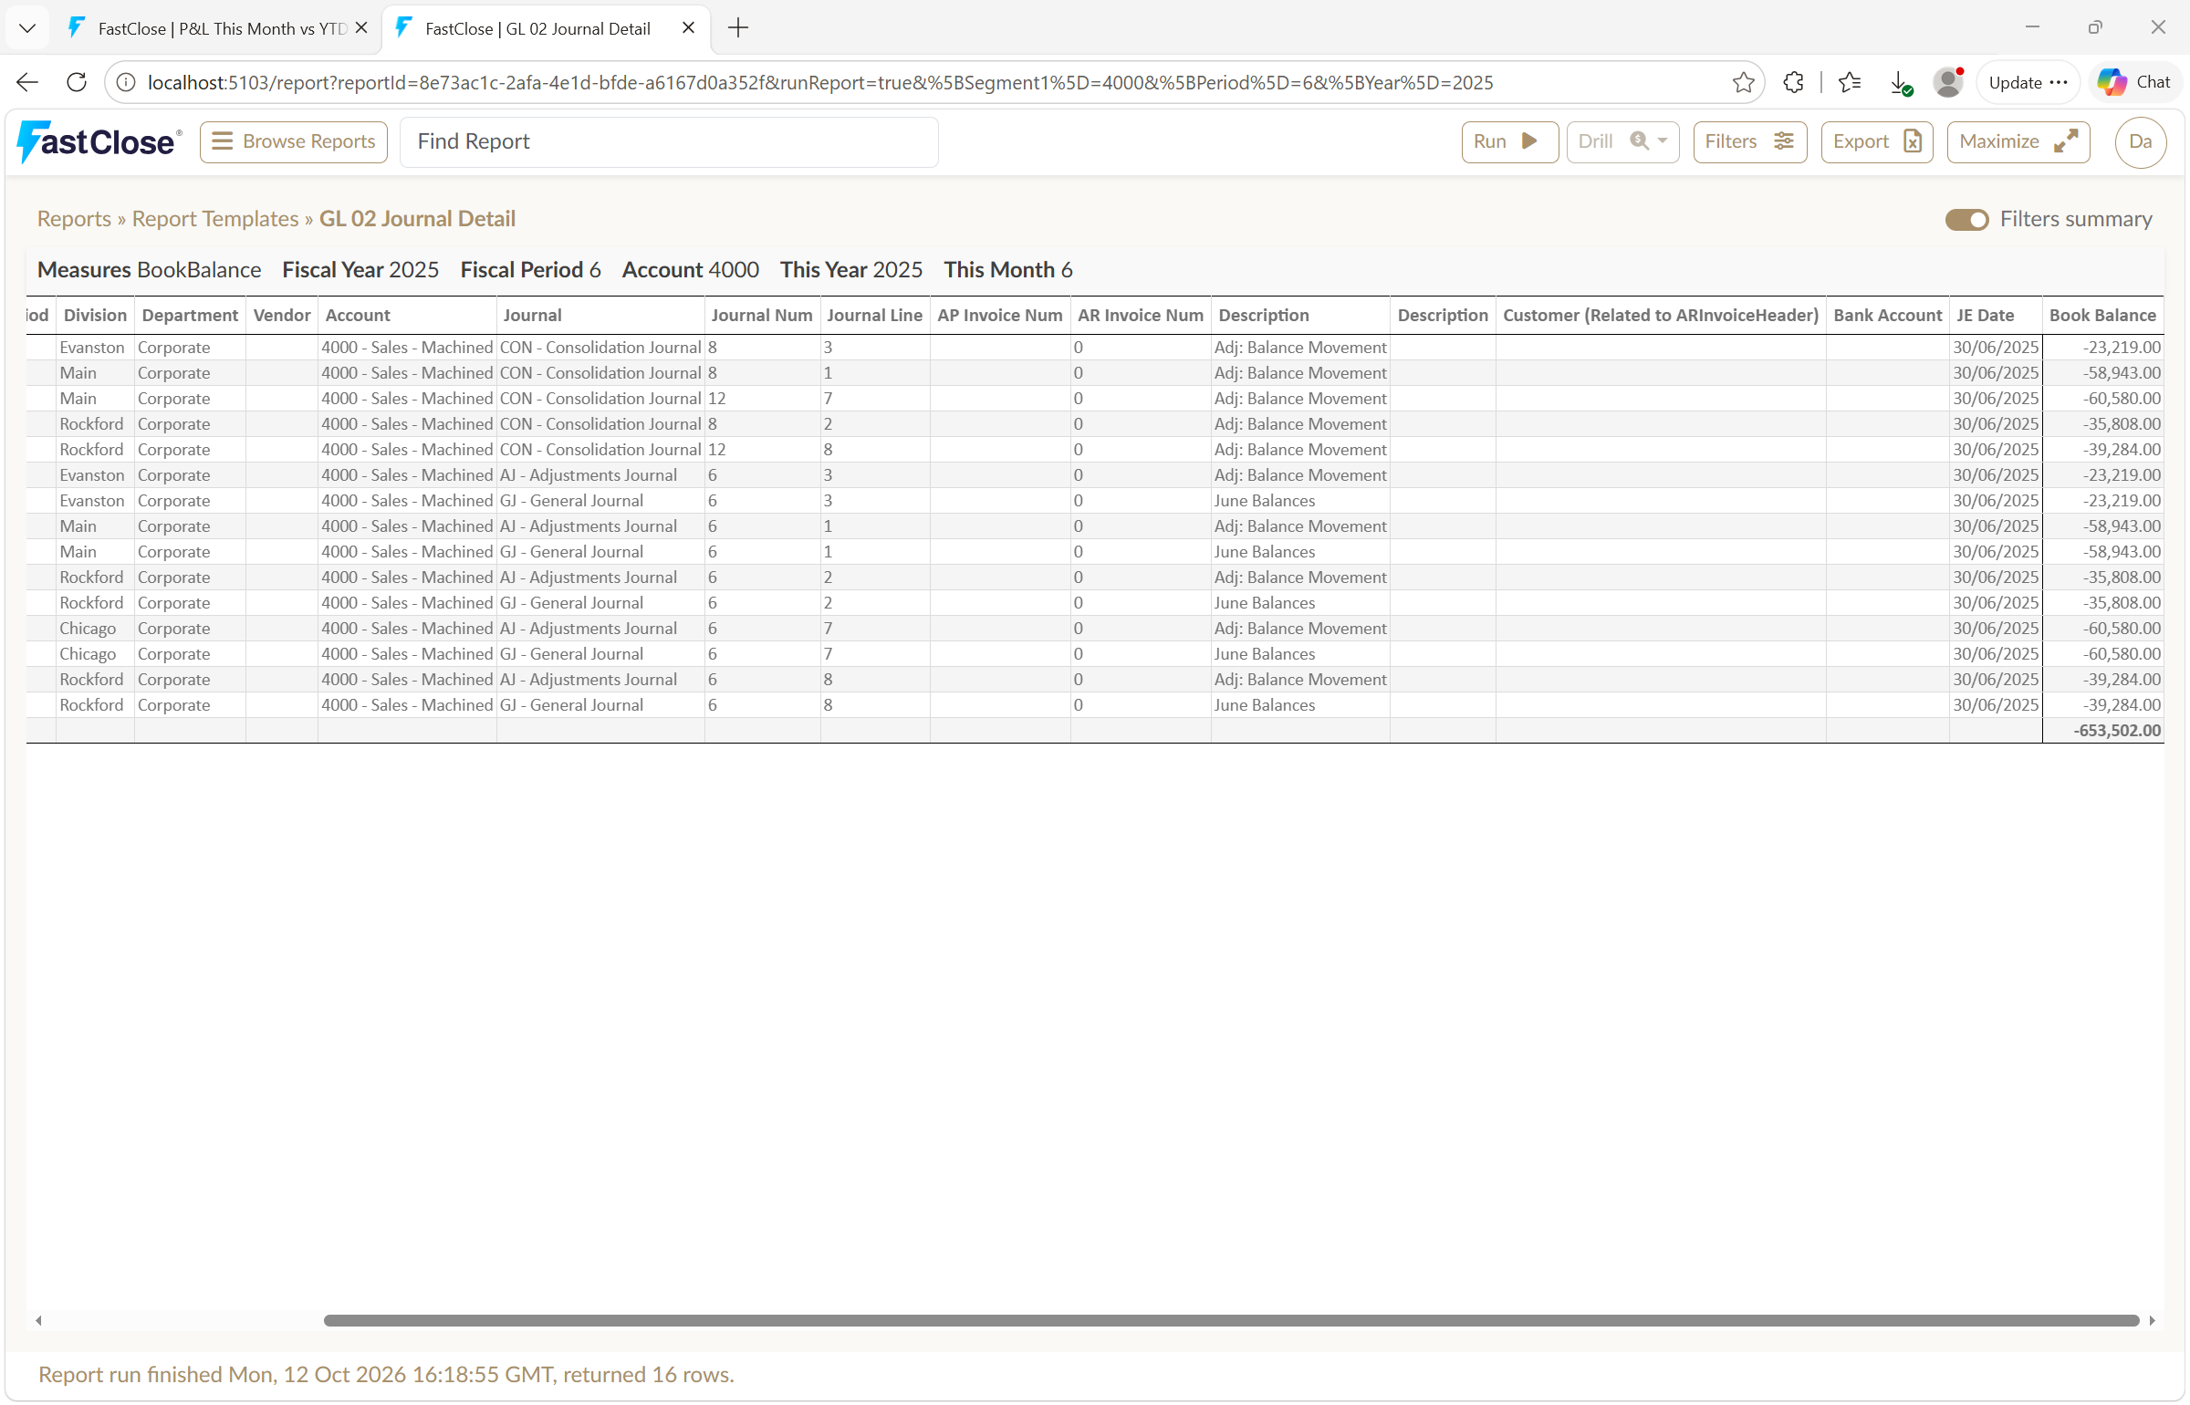Click the browser address bar URL
Viewport: 2190px width, 1405px height.
820,82
